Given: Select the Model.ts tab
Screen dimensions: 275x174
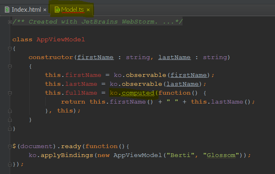Looking at the screenshot, I should pos(73,9).
